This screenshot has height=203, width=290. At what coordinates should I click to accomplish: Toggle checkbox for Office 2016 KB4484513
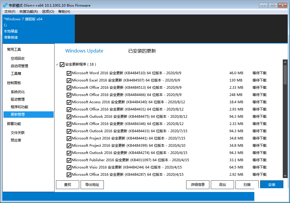(69, 88)
